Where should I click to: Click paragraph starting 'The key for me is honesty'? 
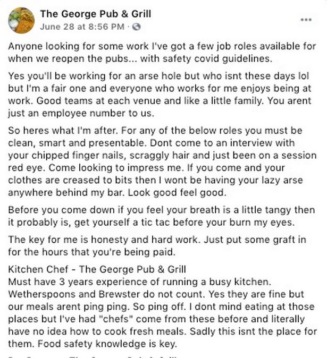pos(157,246)
